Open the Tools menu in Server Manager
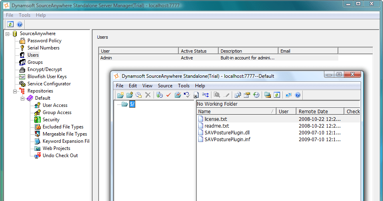This screenshot has height=201, width=383. click(24, 15)
